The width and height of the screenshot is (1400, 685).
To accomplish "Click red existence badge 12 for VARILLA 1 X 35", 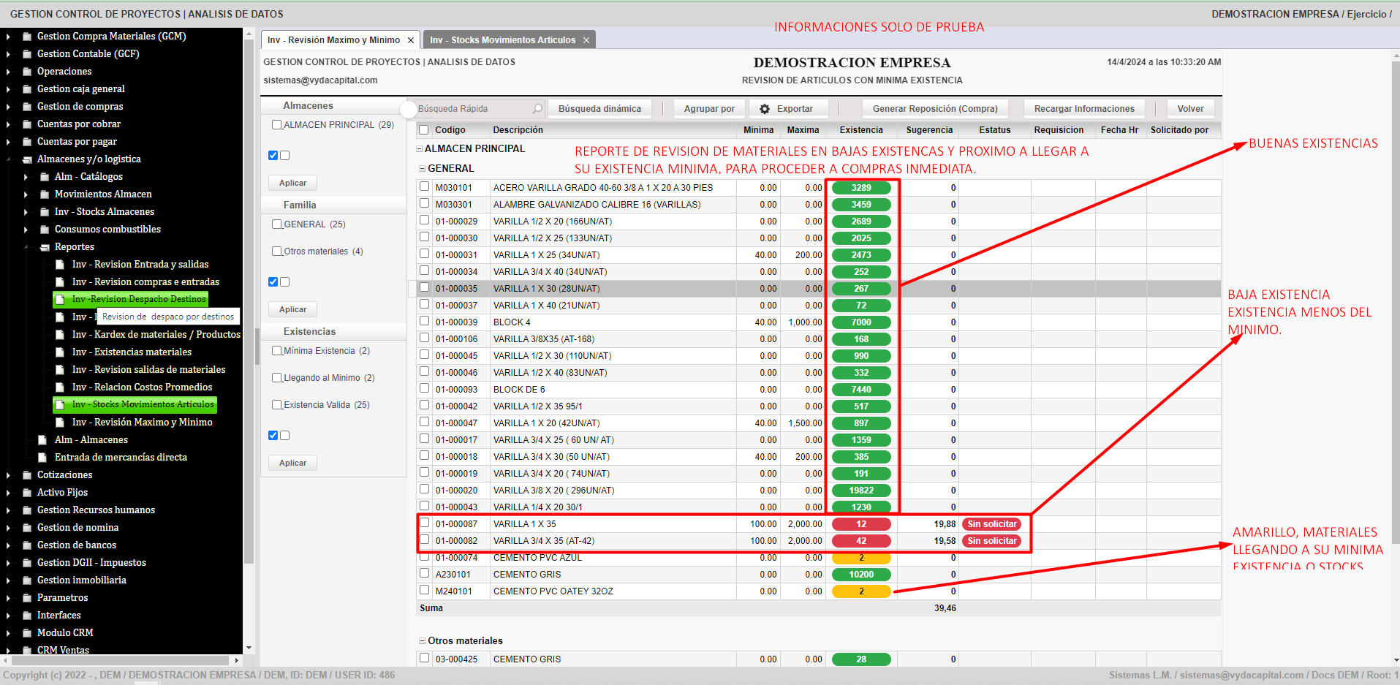I will tap(861, 524).
